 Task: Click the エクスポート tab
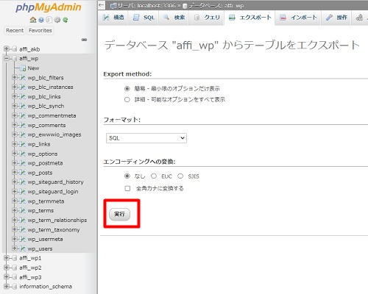click(x=250, y=18)
